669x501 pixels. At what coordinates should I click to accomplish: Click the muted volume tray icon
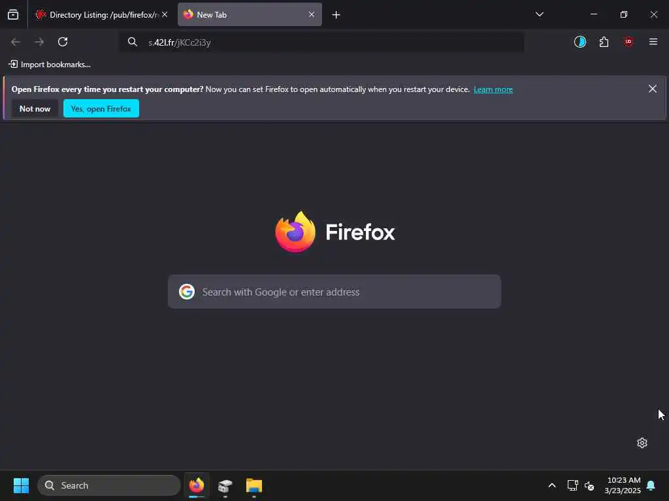(589, 485)
